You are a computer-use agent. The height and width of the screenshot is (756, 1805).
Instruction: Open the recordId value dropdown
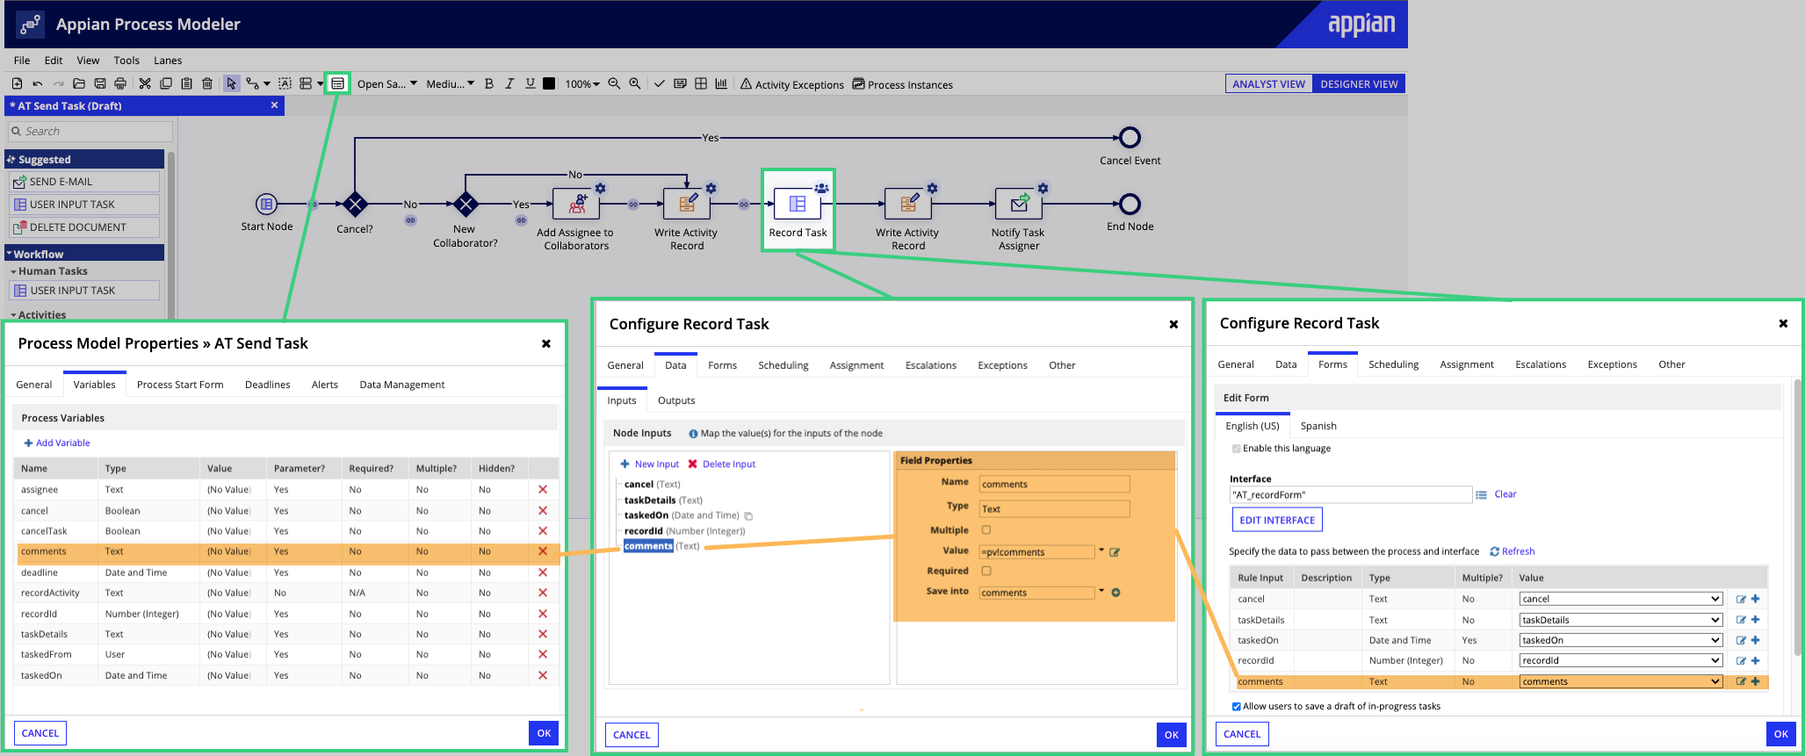(x=1621, y=660)
